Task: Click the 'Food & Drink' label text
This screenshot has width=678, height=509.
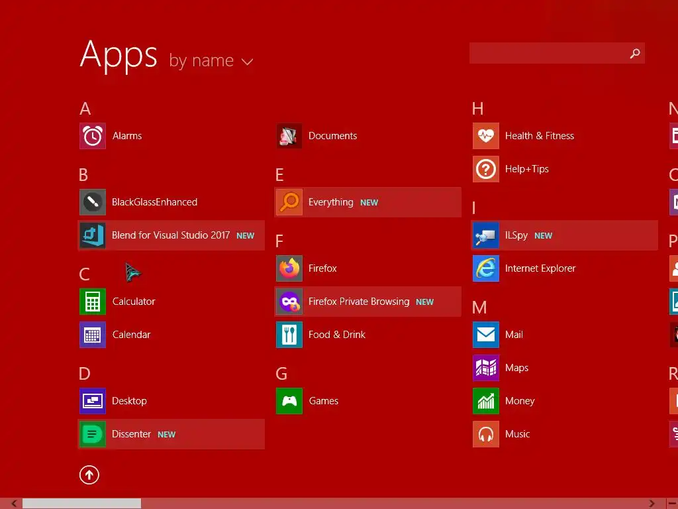Action: pos(337,335)
